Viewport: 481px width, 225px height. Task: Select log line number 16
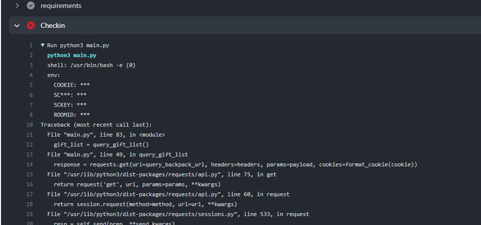click(x=30, y=184)
